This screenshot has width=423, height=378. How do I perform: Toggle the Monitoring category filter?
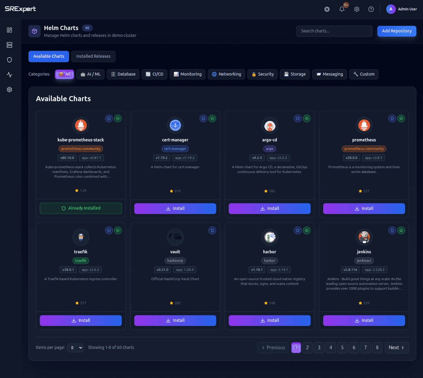click(187, 74)
